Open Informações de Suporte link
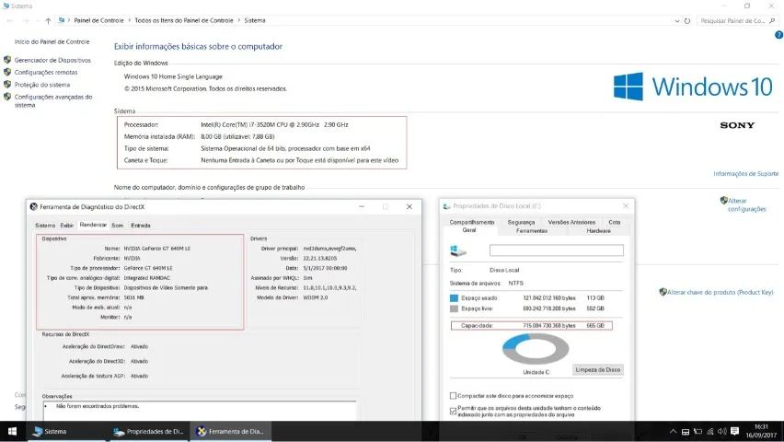The height and width of the screenshot is (442, 784). tap(745, 174)
